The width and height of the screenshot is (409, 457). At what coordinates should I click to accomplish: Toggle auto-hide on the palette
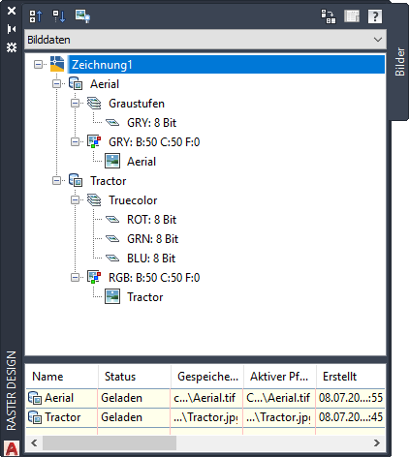(x=12, y=29)
